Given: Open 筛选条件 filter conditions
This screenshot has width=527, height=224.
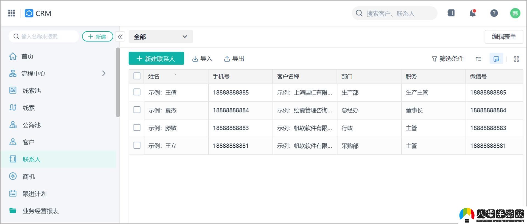Looking at the screenshot, I should [x=448, y=59].
